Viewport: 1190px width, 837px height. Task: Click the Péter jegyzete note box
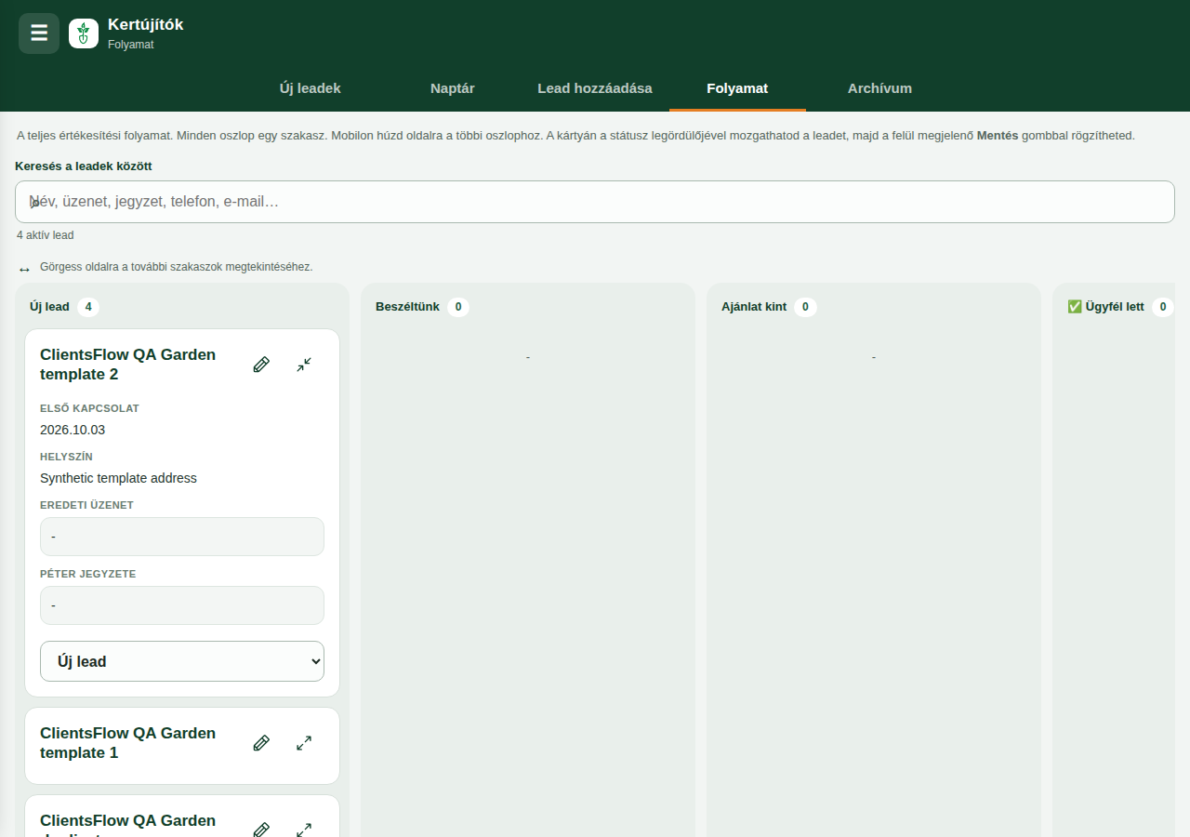182,605
